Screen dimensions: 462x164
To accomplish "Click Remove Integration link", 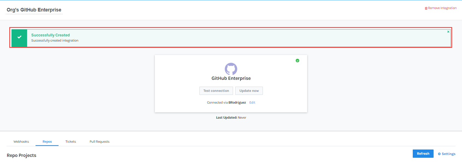I will click(441, 8).
